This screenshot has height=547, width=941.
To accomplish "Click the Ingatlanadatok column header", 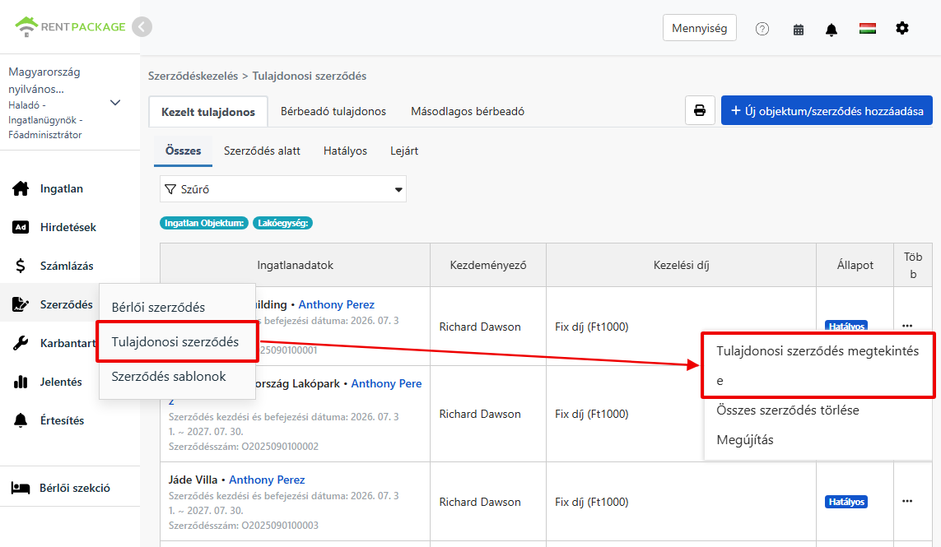I will 295,265.
